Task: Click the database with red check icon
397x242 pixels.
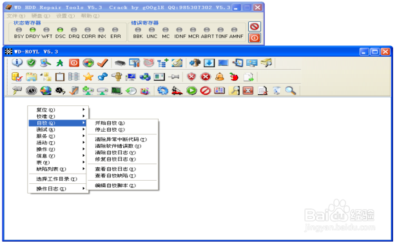Action: click(x=17, y=77)
